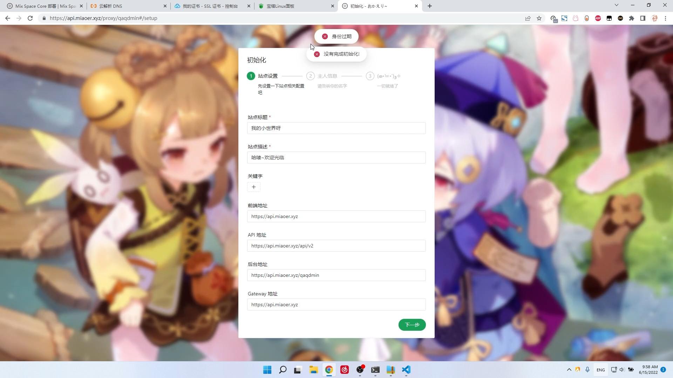Focus the API 地址 input field
This screenshot has width=673, height=378.
(336, 246)
